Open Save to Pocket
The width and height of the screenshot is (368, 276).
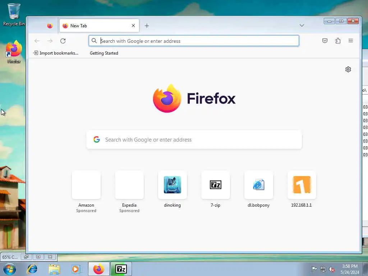click(325, 41)
